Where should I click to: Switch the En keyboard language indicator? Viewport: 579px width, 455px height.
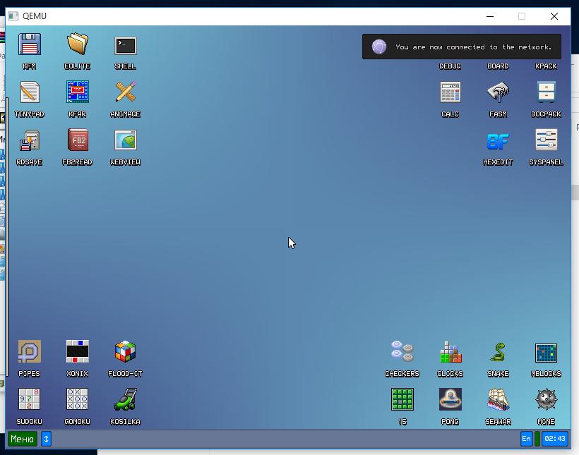point(526,439)
